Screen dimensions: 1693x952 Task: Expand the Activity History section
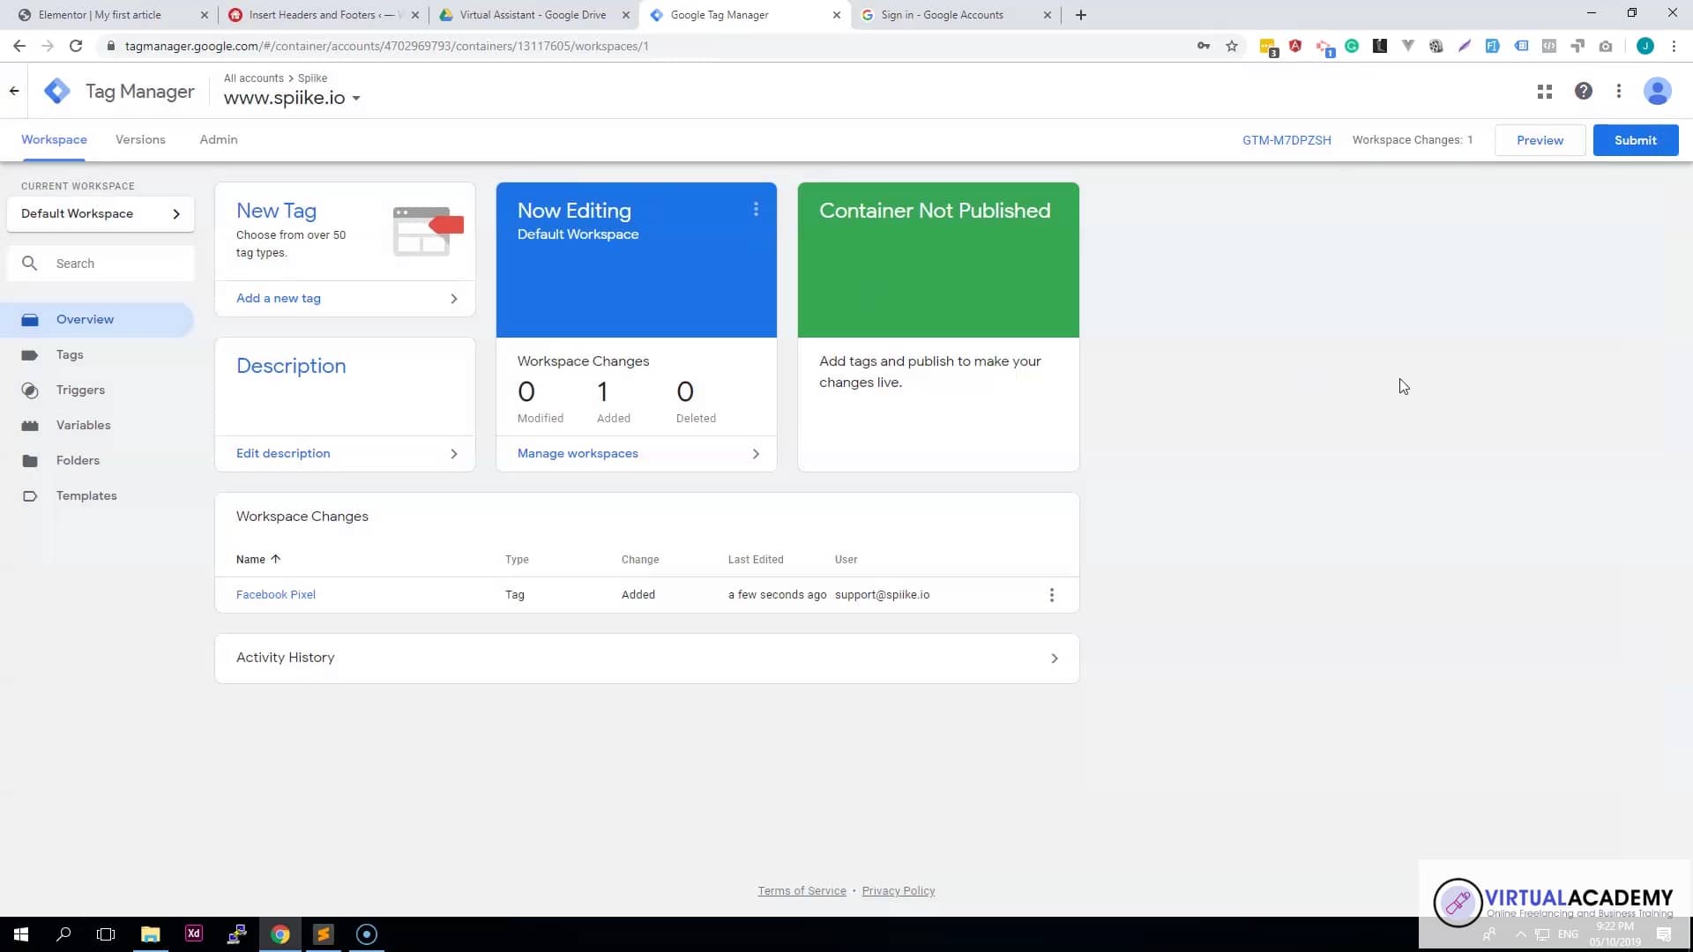(x=647, y=658)
